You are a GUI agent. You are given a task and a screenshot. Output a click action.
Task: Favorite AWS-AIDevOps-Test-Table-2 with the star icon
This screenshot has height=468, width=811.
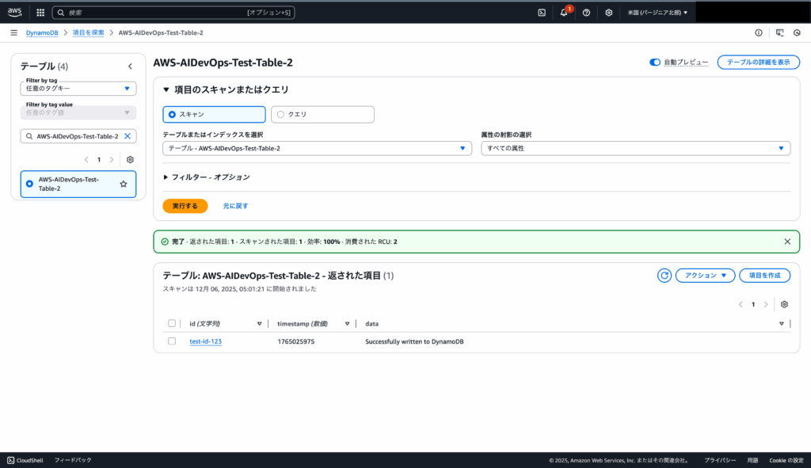[x=124, y=184]
